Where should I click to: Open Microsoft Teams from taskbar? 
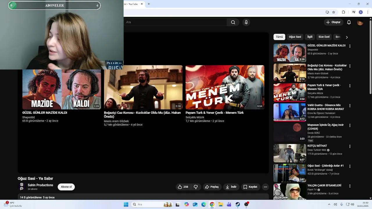(x=229, y=205)
